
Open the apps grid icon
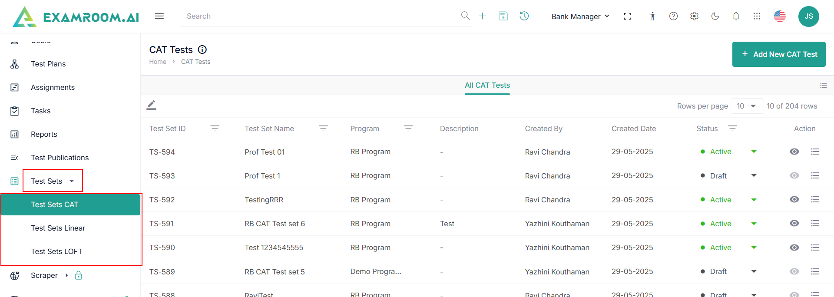(757, 16)
